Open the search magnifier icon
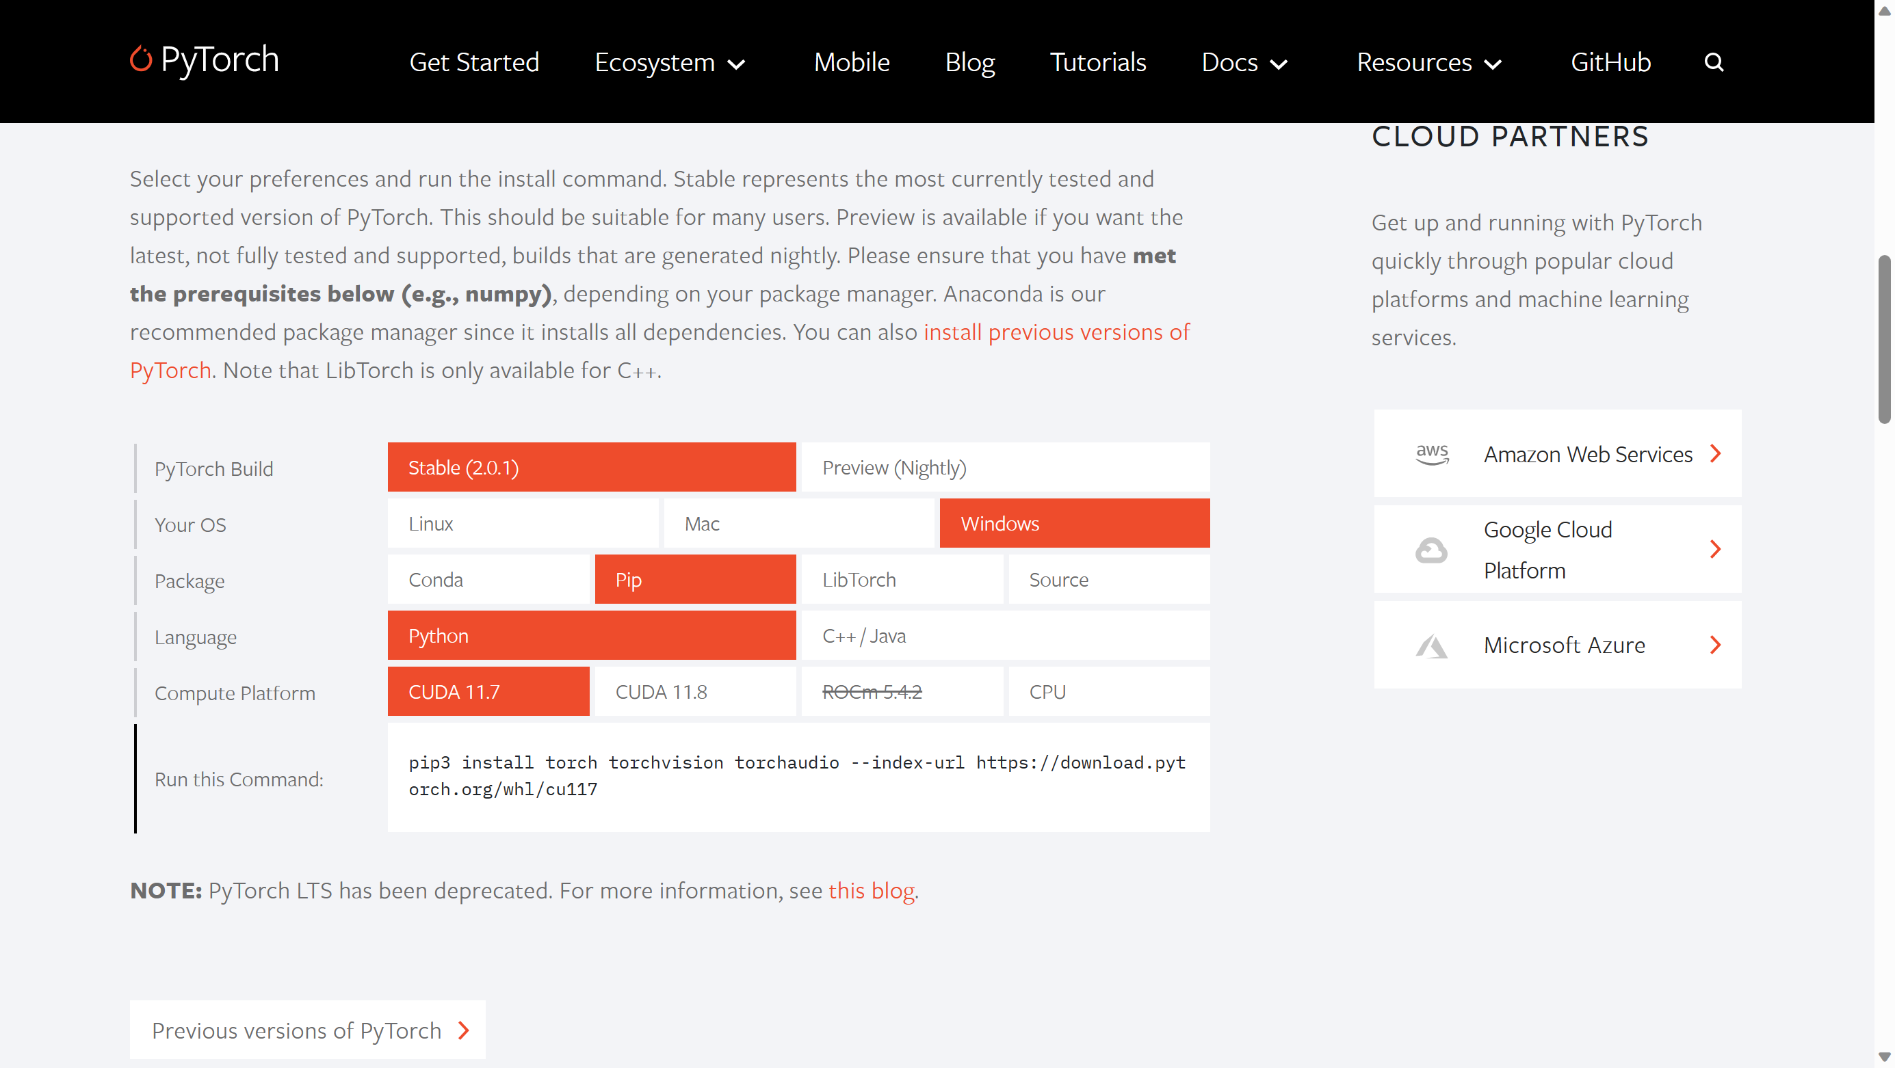The height and width of the screenshot is (1068, 1895). [x=1713, y=62]
